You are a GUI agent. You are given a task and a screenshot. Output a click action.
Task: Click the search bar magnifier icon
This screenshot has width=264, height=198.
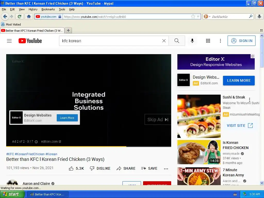click(x=251, y=16)
